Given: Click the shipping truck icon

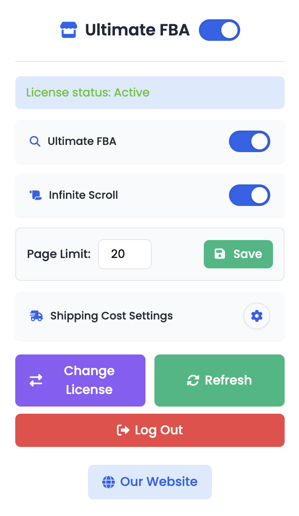Looking at the screenshot, I should 36,316.
